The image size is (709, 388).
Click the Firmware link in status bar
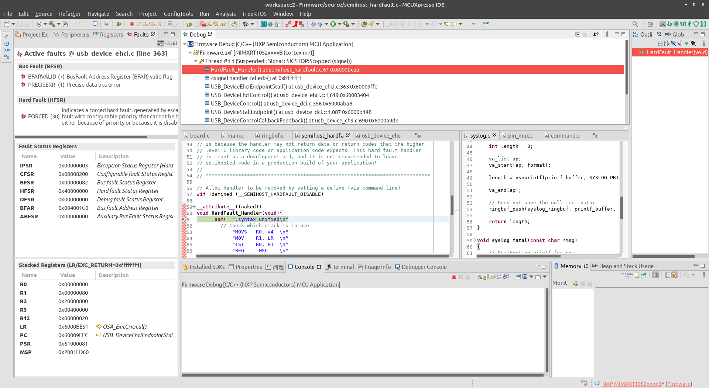[x=679, y=384]
